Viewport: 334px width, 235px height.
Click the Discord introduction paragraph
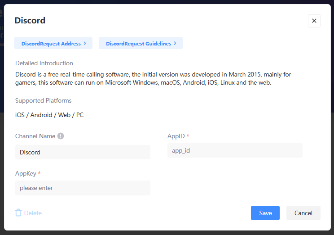click(x=153, y=78)
